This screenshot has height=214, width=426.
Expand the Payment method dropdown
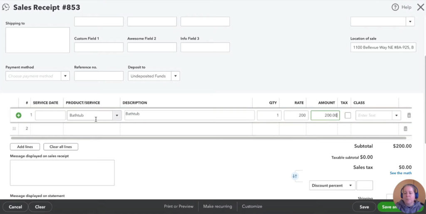tap(65, 76)
